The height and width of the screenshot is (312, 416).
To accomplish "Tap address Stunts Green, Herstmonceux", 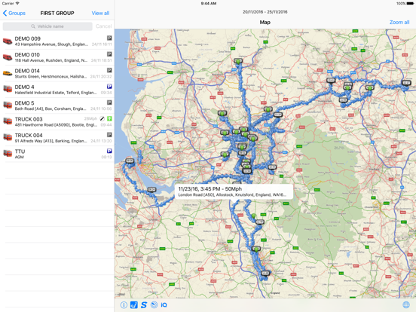I will point(50,77).
